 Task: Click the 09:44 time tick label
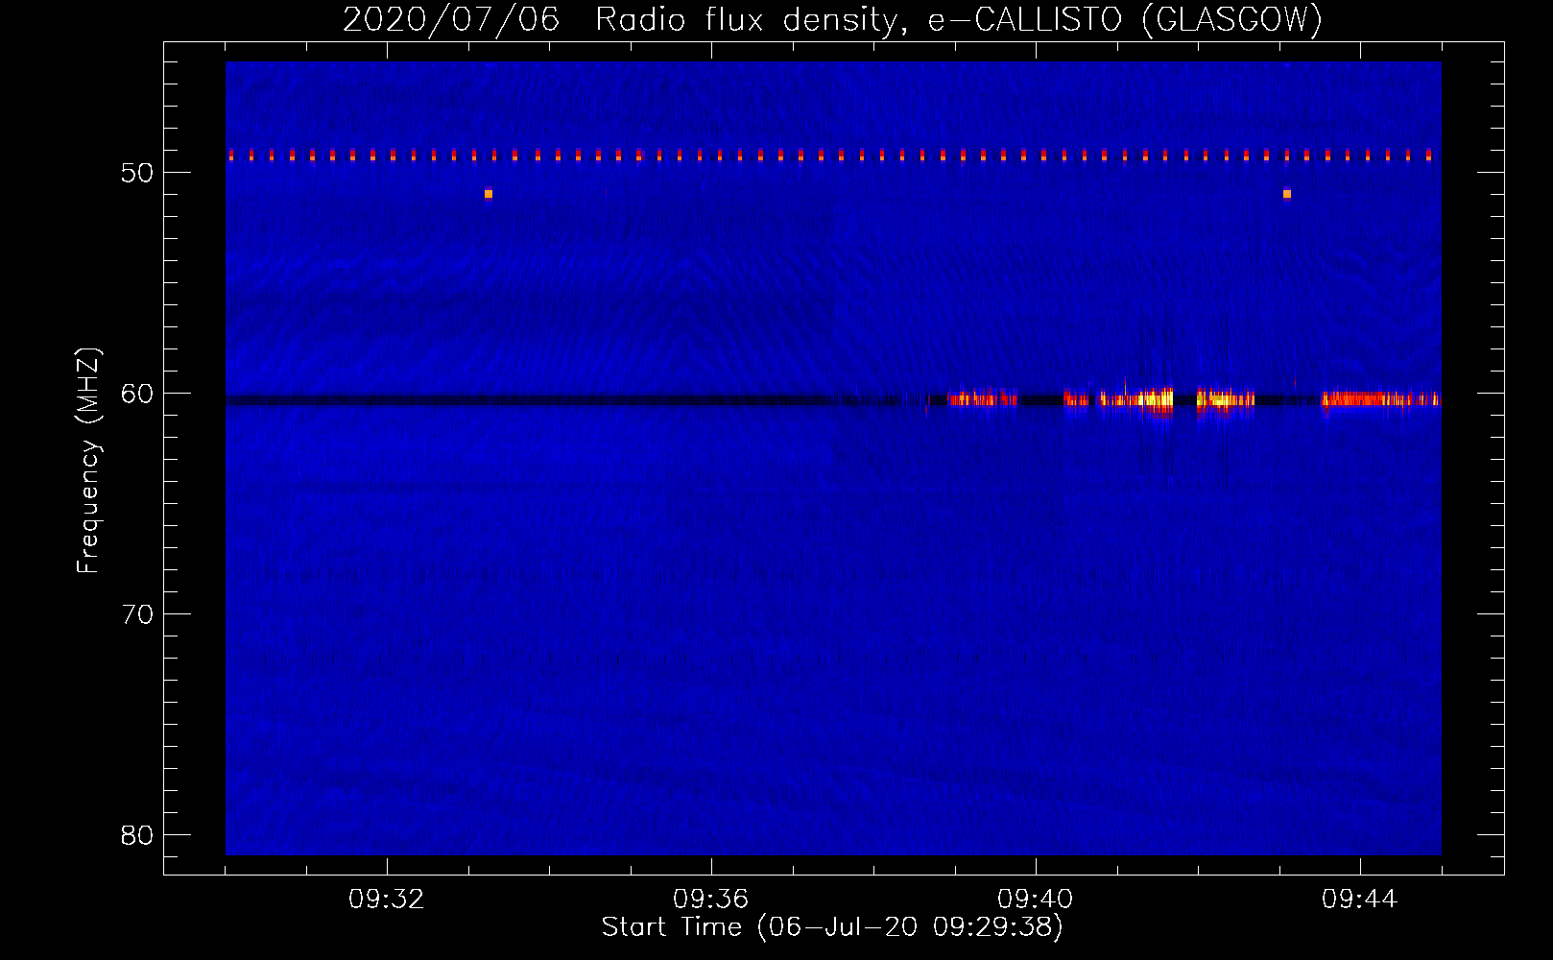click(1360, 900)
